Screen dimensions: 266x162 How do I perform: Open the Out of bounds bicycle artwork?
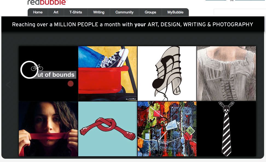coord(48,74)
